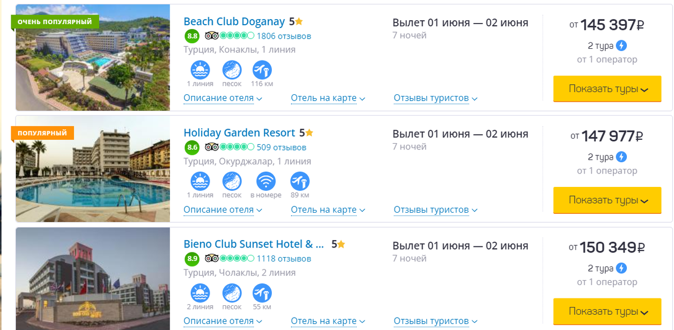
Task: Click the Wi-Fi in room icon
Action: point(266,181)
